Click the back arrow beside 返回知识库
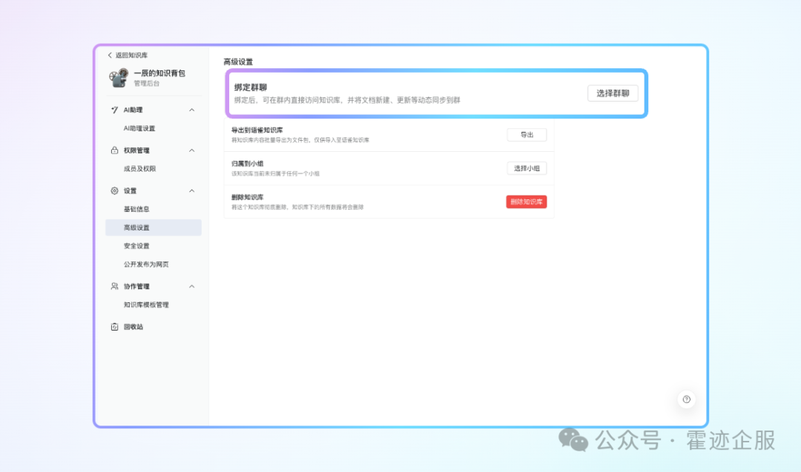 (111, 56)
